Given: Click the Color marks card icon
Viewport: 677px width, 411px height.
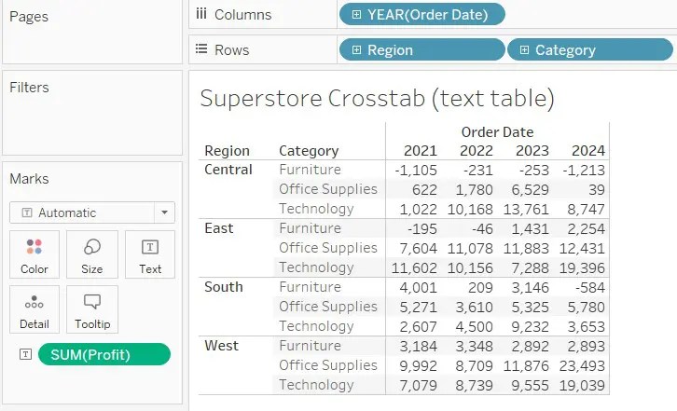Looking at the screenshot, I should pos(35,247).
